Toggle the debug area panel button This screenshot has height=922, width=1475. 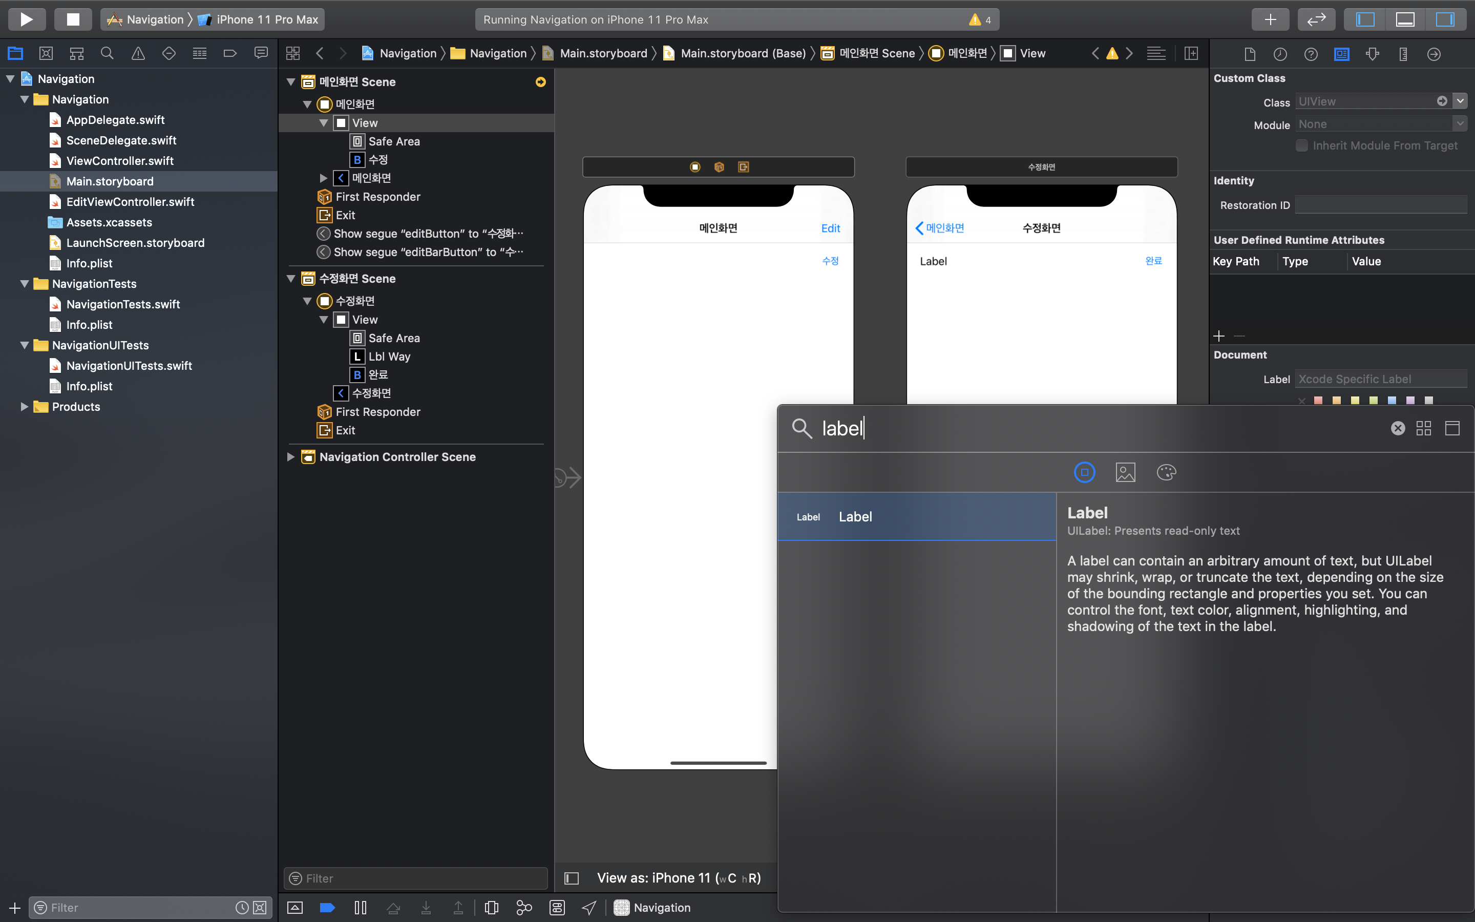[x=1405, y=19]
